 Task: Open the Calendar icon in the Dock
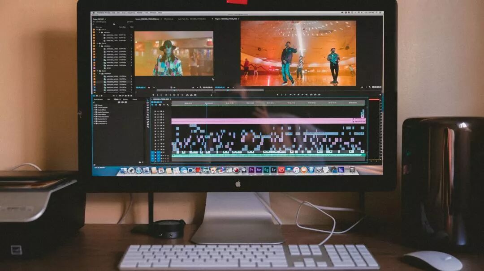161,170
